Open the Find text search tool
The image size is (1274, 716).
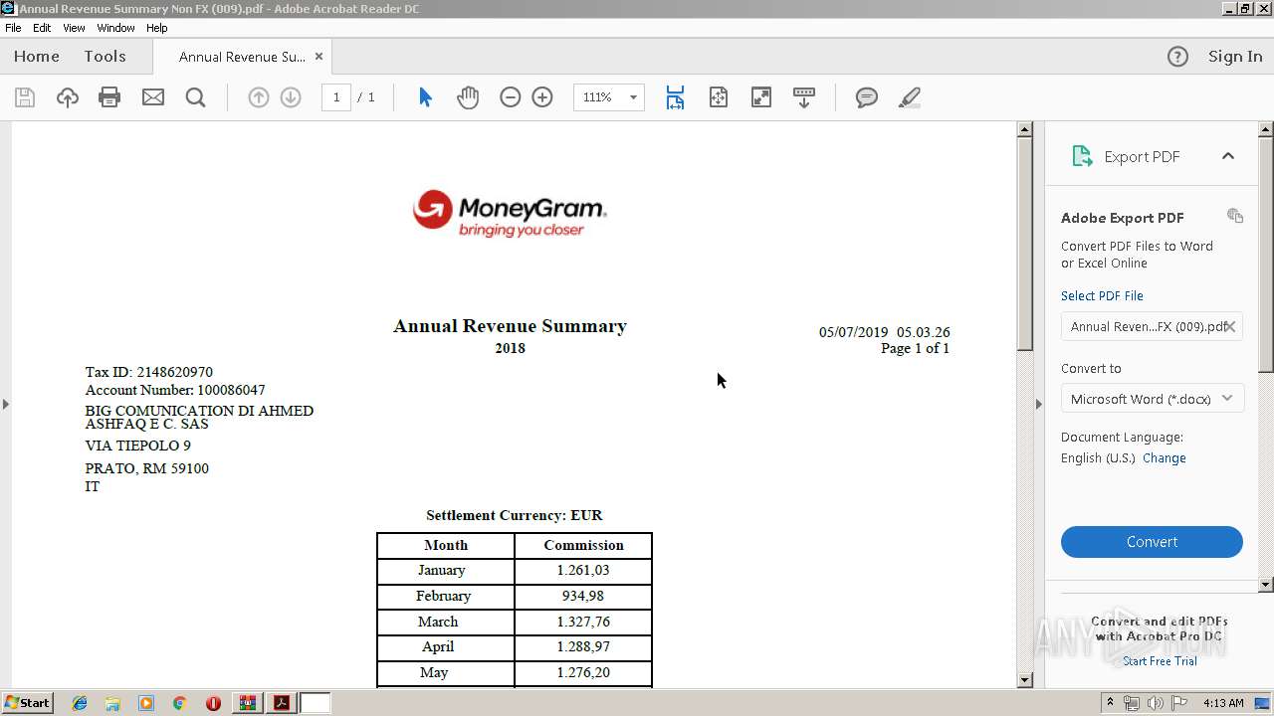pyautogui.click(x=195, y=97)
